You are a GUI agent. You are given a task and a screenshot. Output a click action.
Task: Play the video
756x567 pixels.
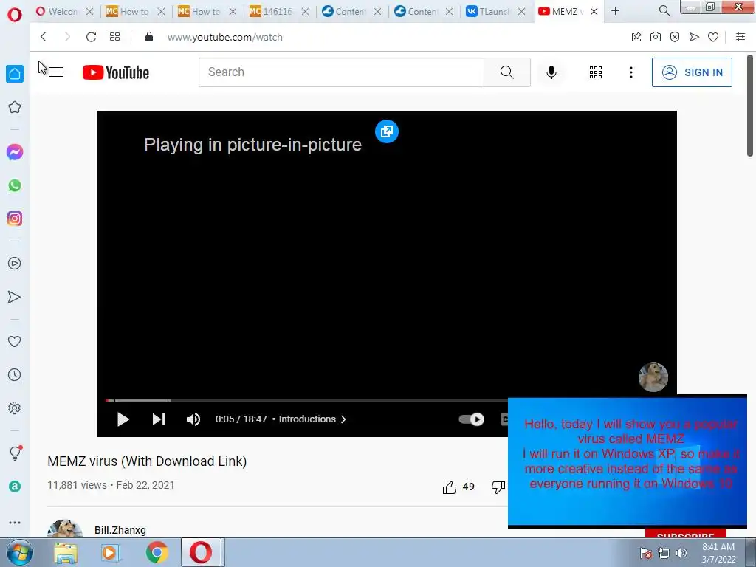point(123,419)
